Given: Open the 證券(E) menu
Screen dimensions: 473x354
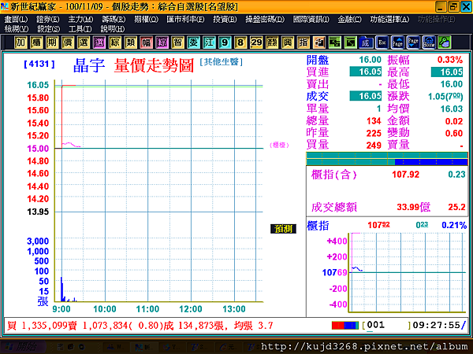Looking at the screenshot, I should pos(47,20).
